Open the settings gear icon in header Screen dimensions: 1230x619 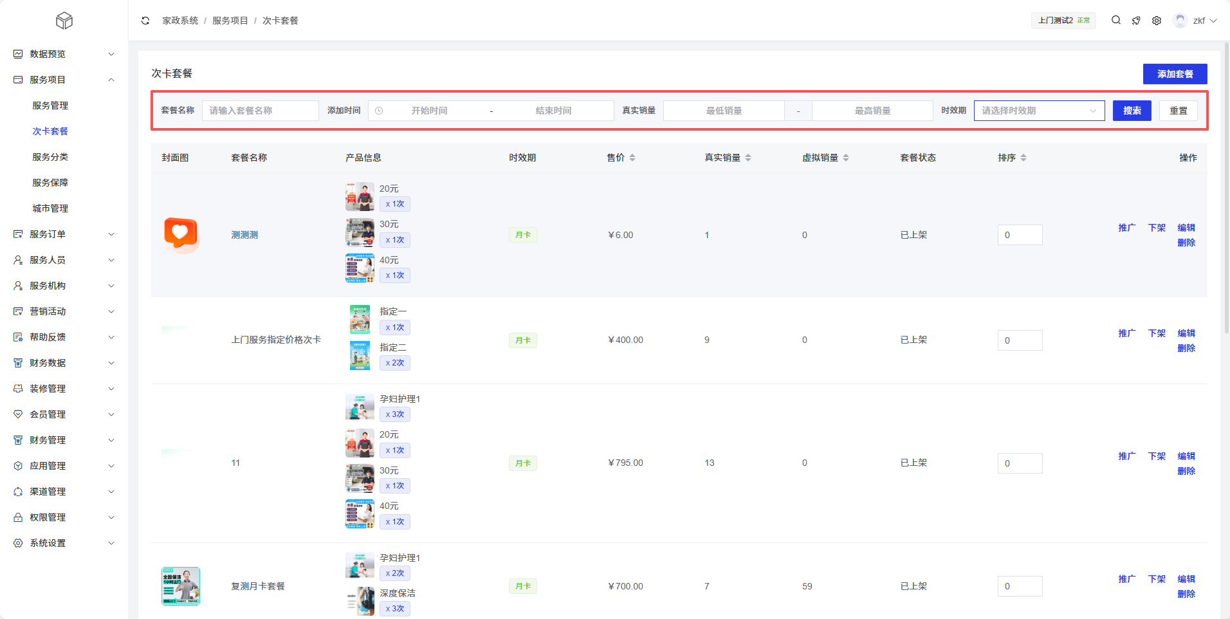pyautogui.click(x=1157, y=21)
